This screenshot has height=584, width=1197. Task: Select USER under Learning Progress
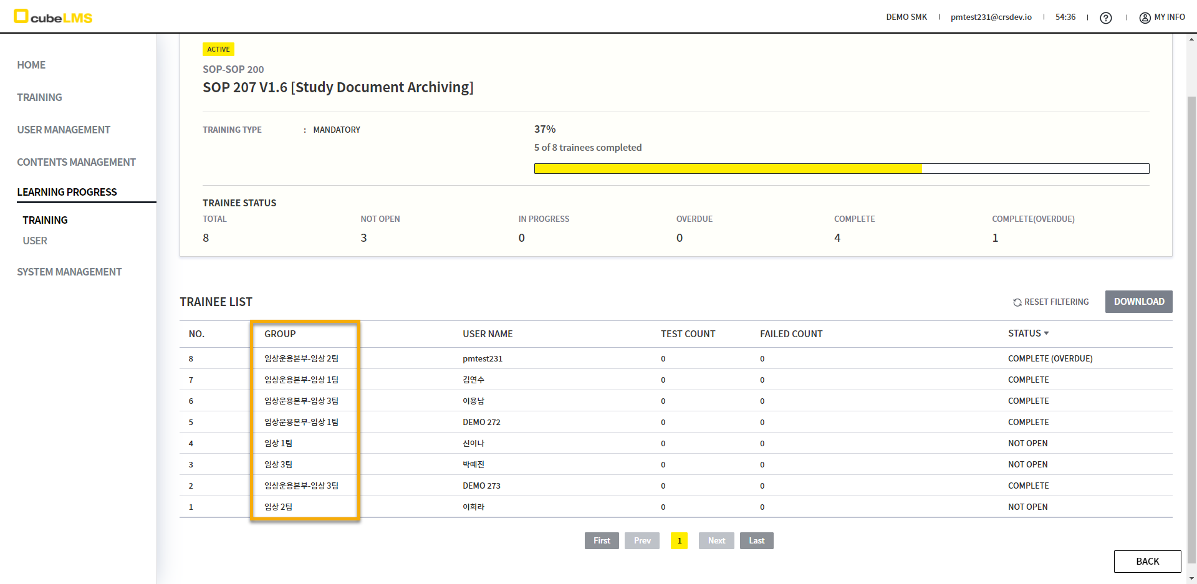coord(35,241)
